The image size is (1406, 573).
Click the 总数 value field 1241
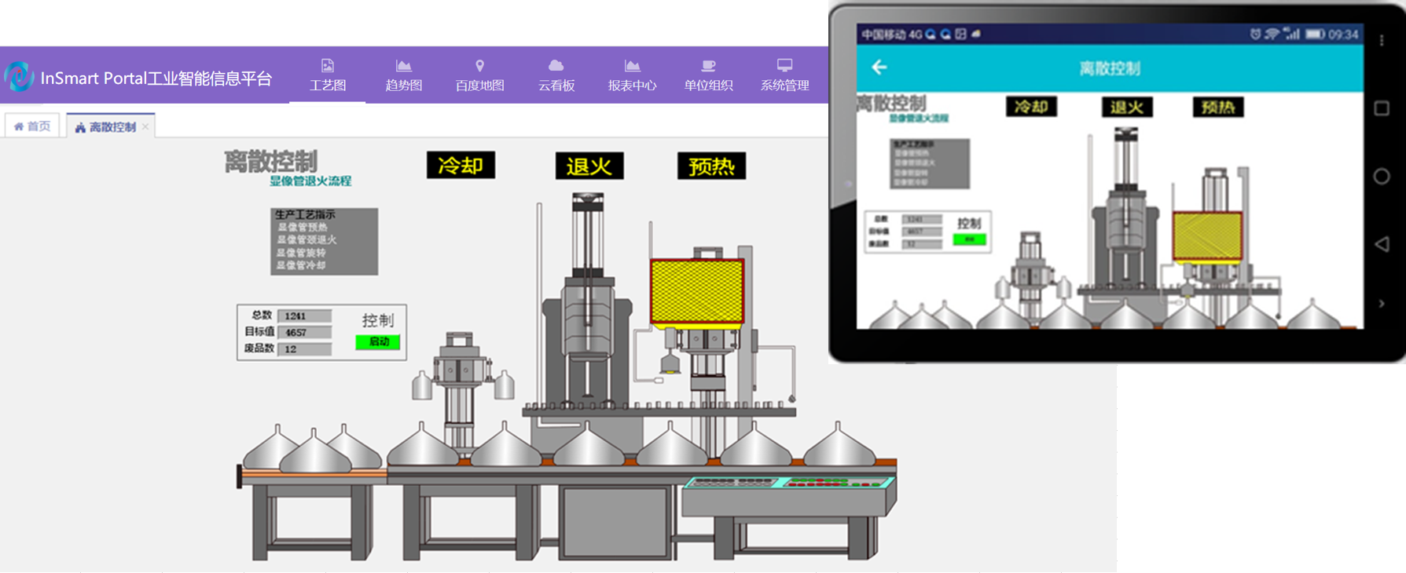pos(304,316)
